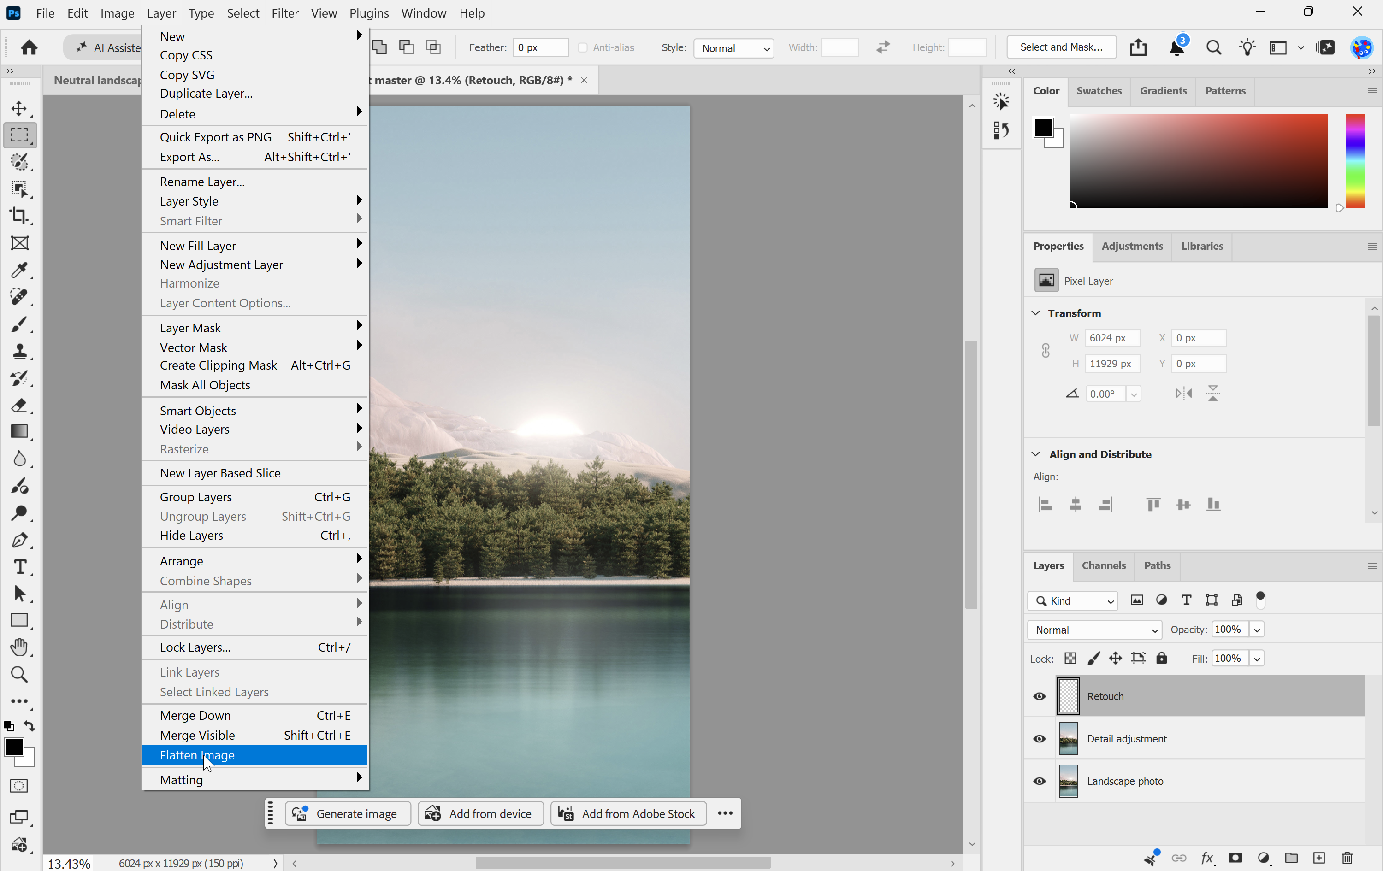Click the Retouch layer thumbnail
Screen dimensions: 1383x871
click(x=1068, y=696)
